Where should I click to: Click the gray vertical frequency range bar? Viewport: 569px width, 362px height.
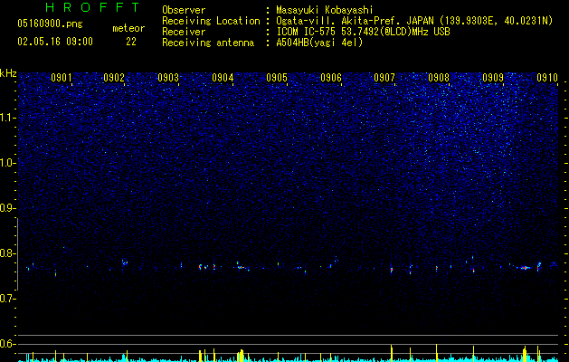tap(17, 254)
